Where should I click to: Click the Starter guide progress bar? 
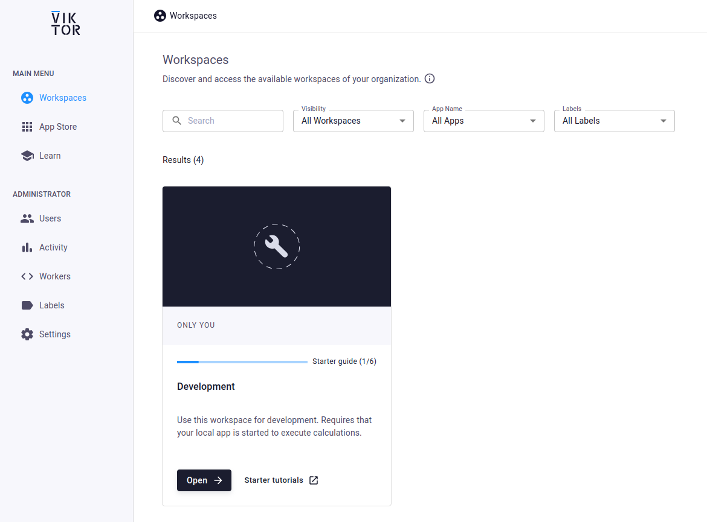[x=242, y=362]
